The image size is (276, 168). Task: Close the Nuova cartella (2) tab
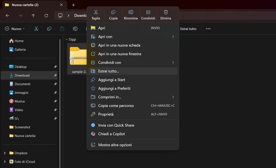[x=61, y=5]
